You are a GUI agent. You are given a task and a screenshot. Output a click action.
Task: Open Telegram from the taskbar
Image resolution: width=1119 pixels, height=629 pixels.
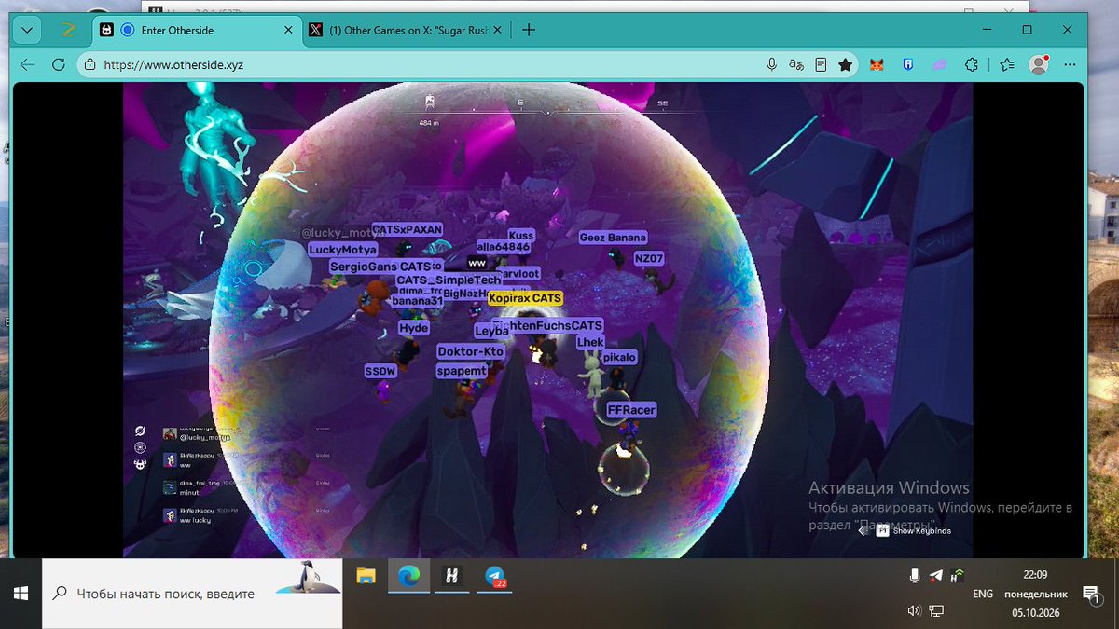point(495,576)
